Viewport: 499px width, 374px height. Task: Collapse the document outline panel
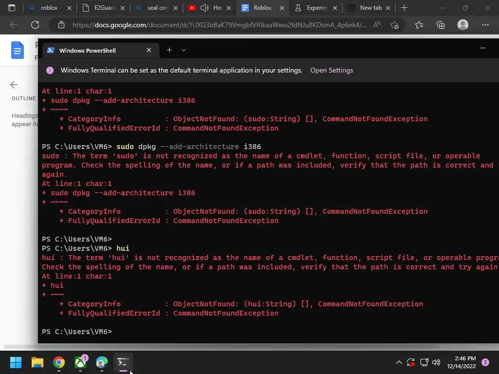tap(14, 85)
